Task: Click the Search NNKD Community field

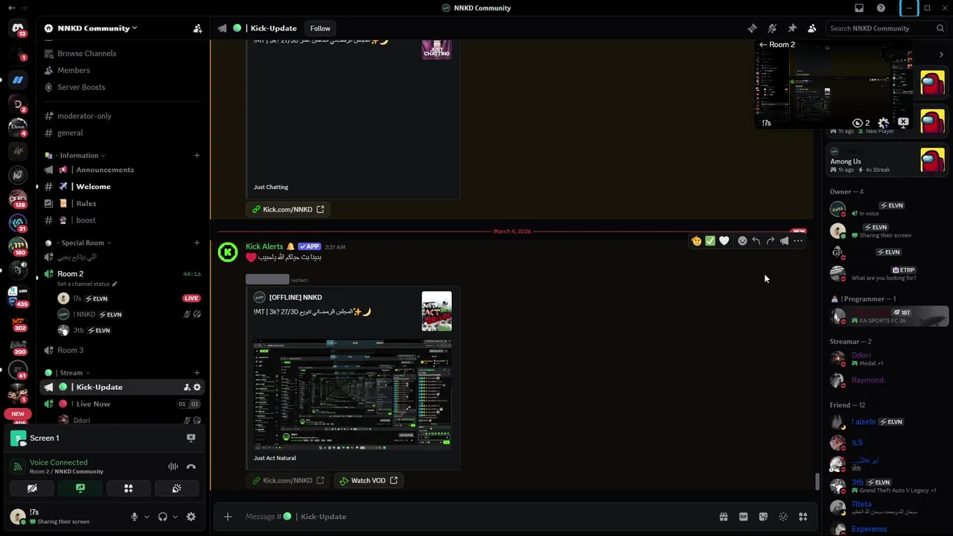Action: tap(885, 28)
